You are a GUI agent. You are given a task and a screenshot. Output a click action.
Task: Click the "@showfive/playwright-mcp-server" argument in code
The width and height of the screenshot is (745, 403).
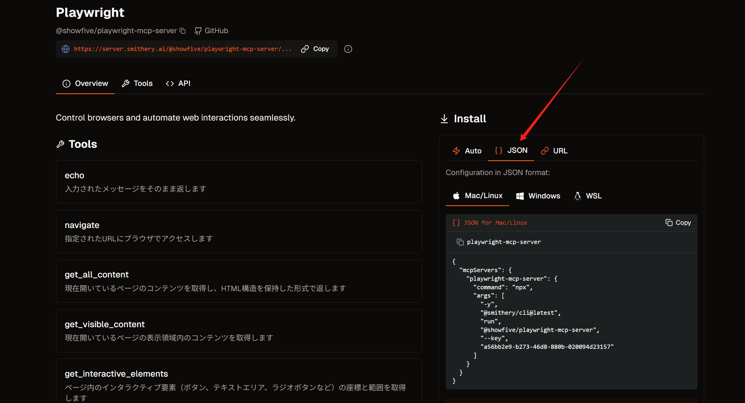[x=540, y=330]
